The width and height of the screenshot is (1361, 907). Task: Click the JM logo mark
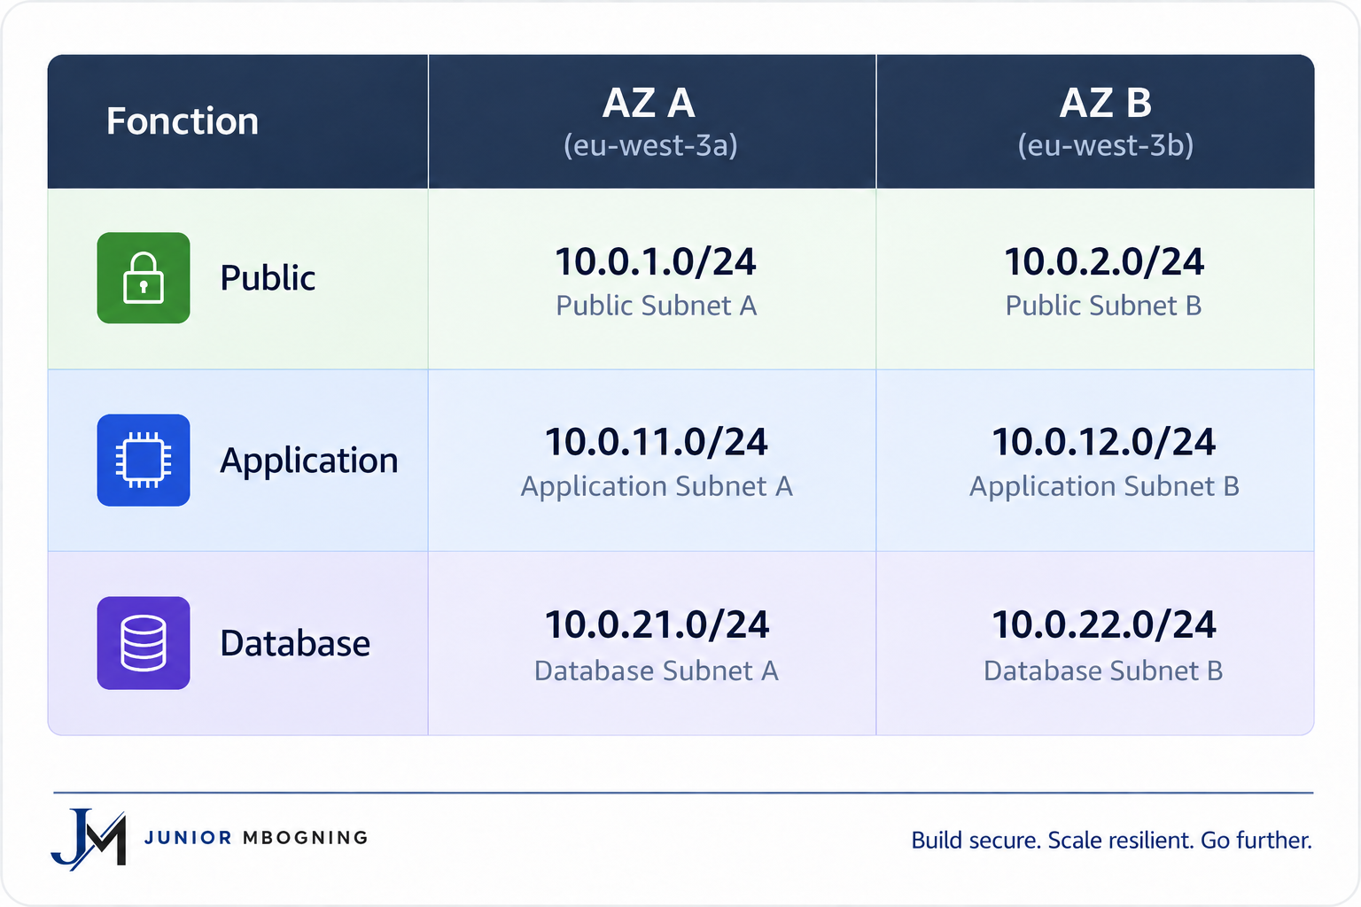click(x=89, y=839)
